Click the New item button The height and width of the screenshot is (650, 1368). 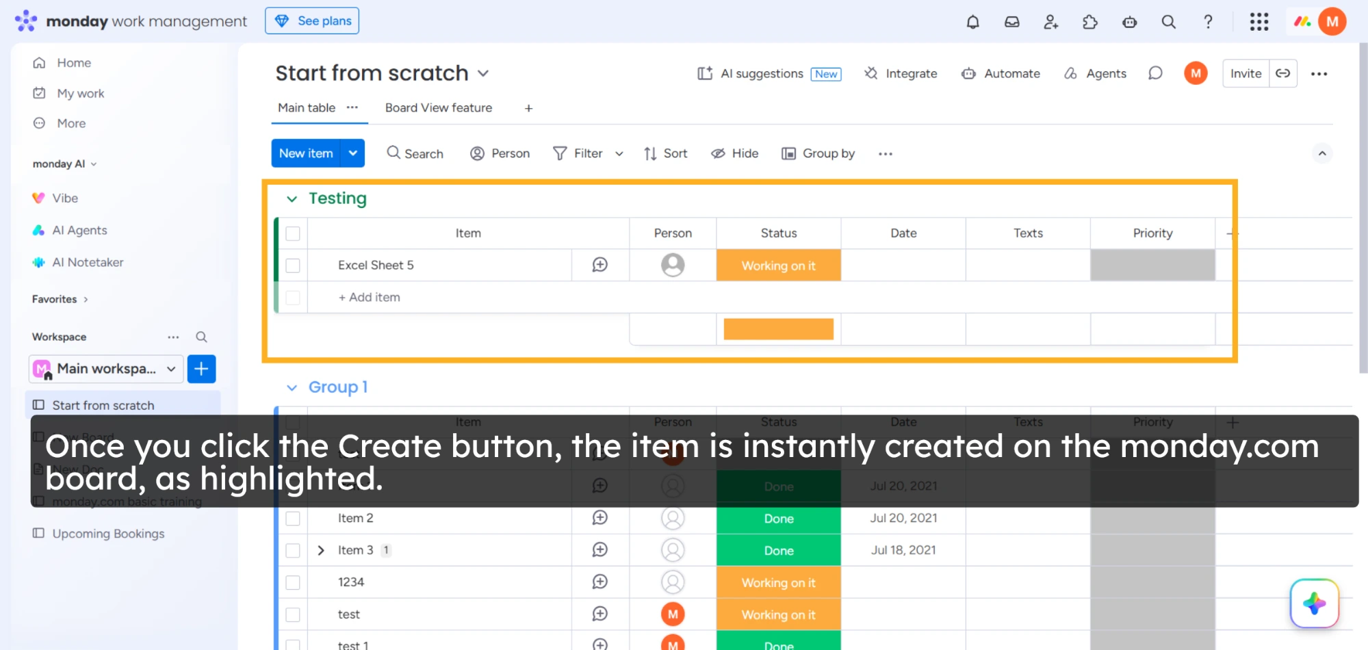[x=307, y=153]
